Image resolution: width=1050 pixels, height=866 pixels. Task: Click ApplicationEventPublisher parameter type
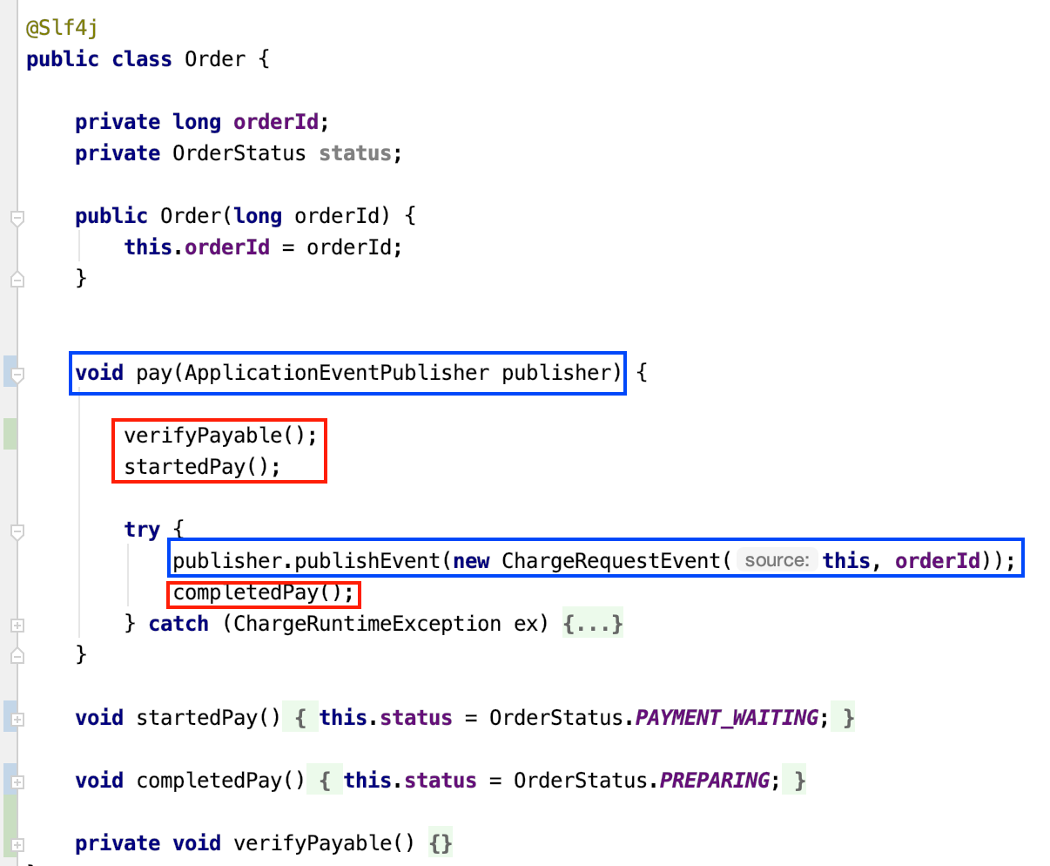(x=337, y=373)
